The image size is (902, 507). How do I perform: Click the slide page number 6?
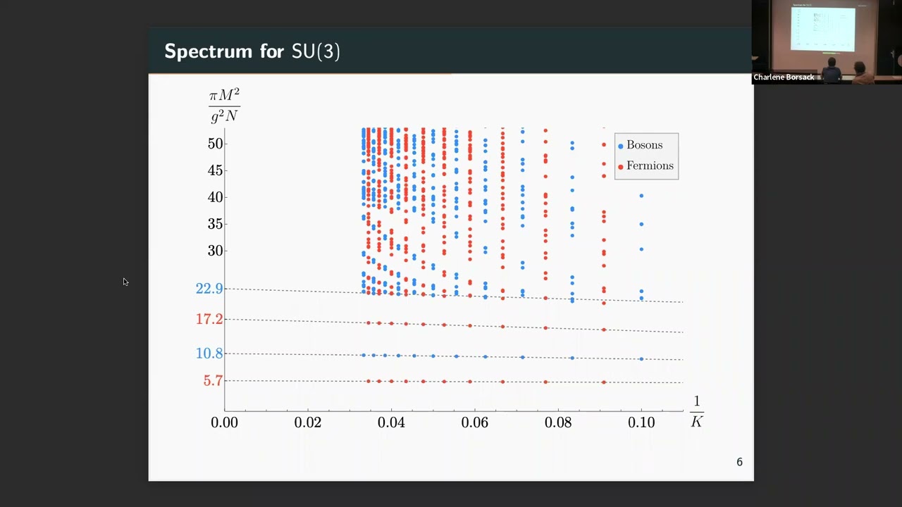click(x=739, y=462)
